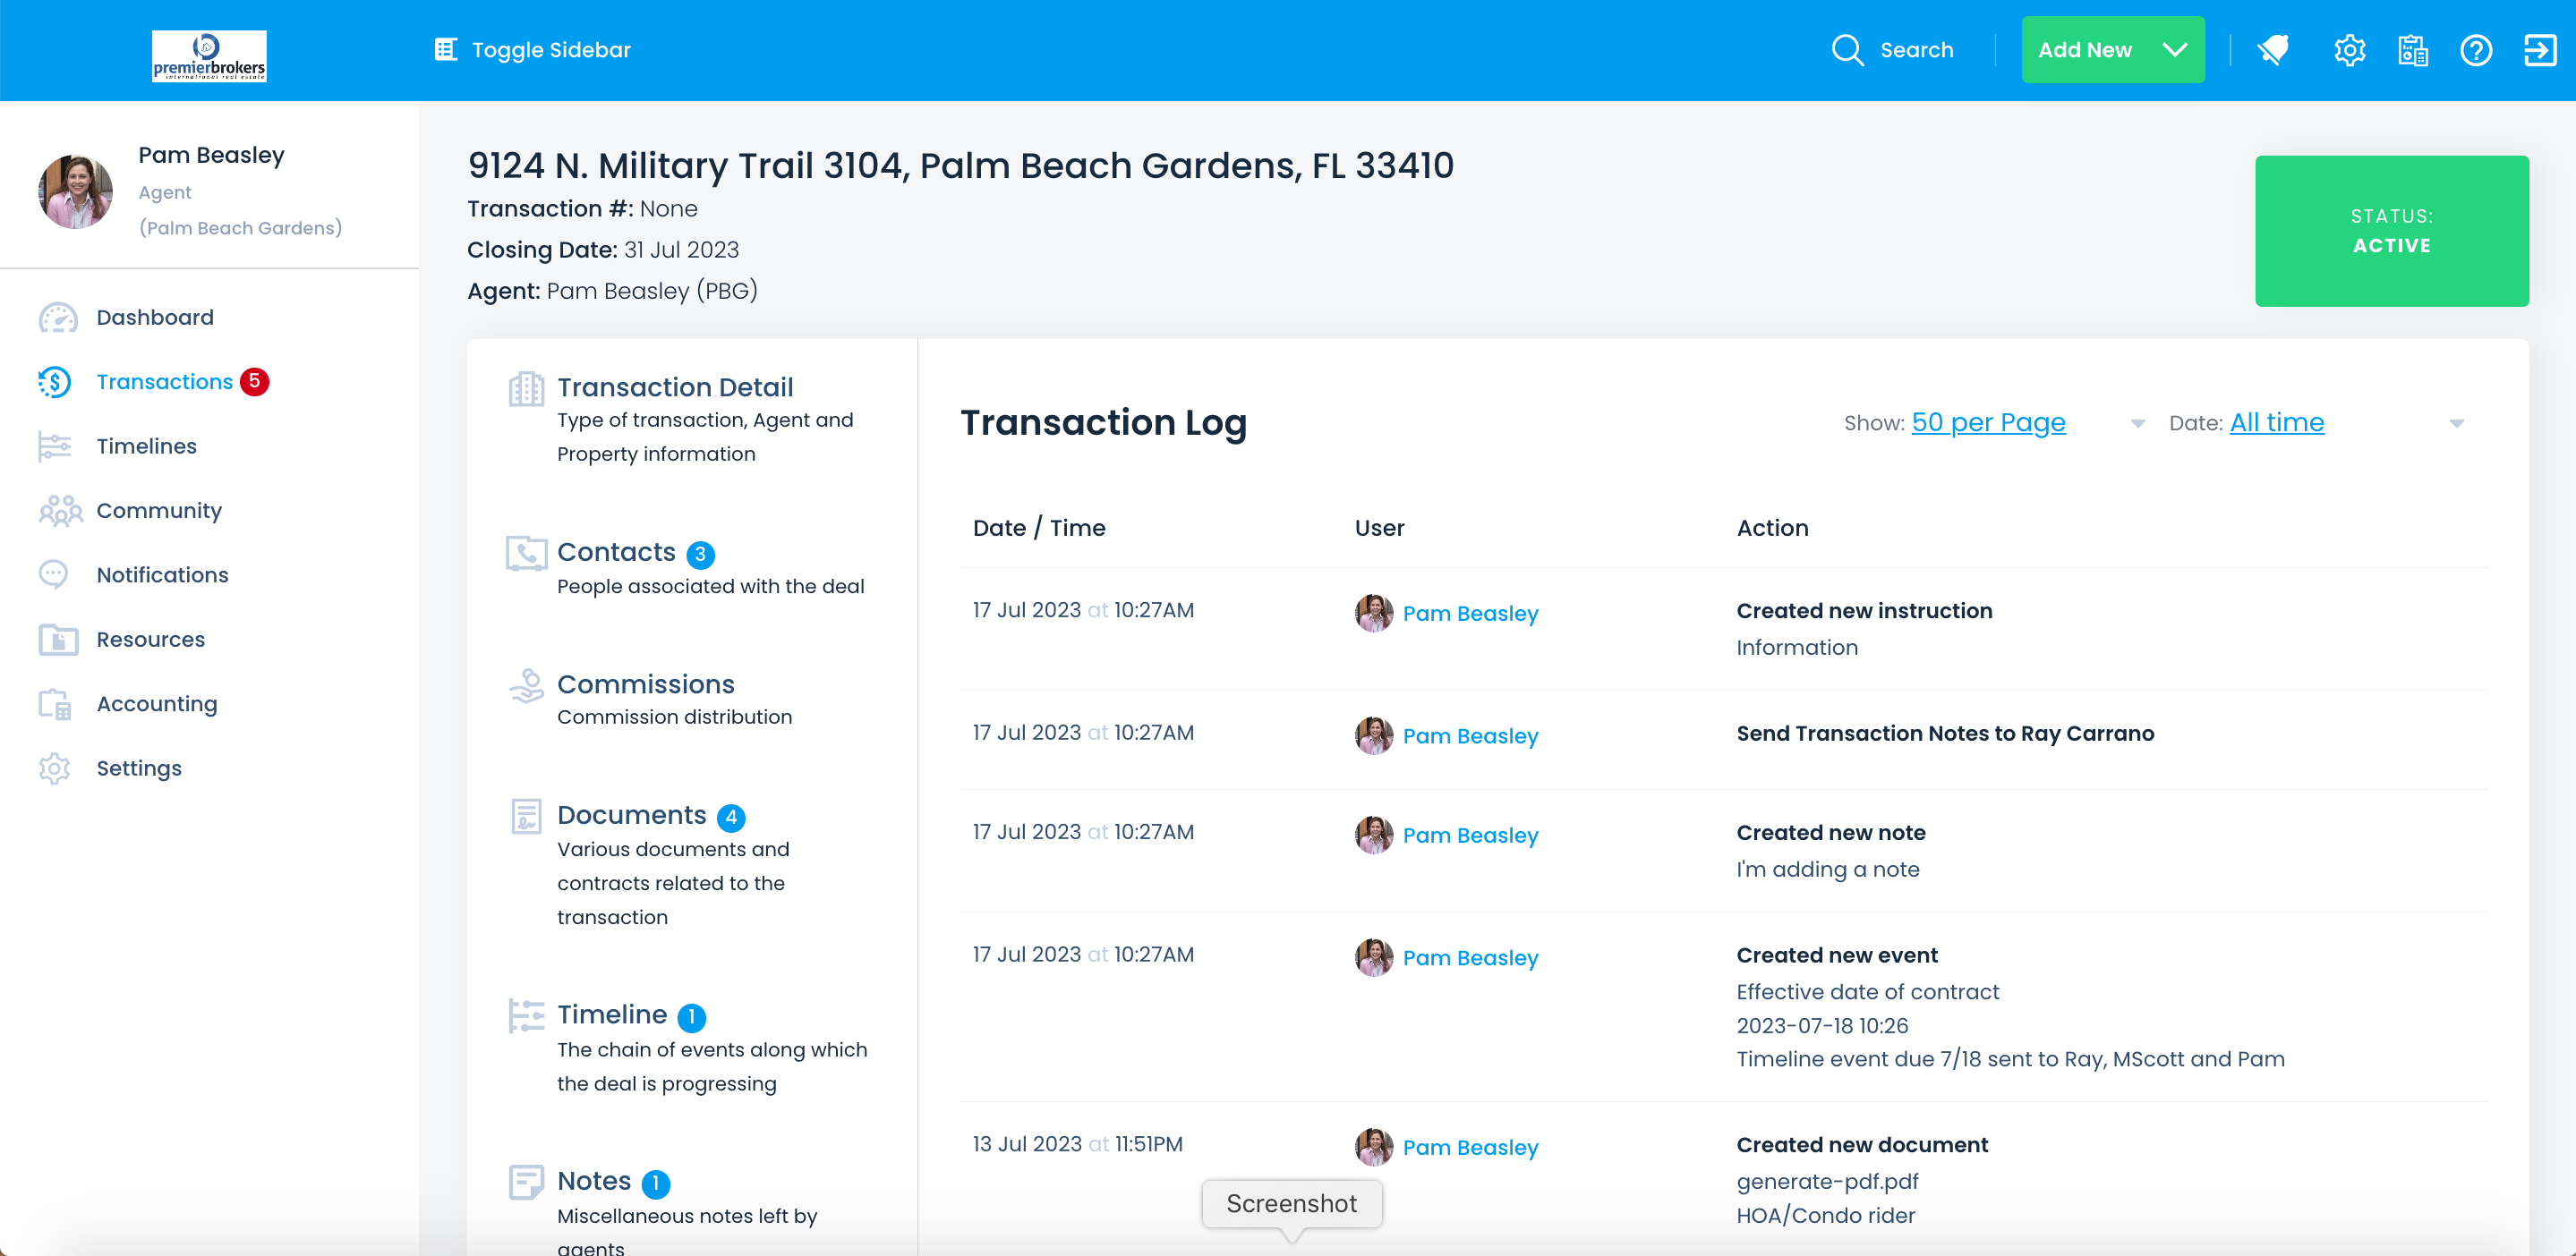Click the Notes section icon
The image size is (2576, 1256).
(526, 1181)
